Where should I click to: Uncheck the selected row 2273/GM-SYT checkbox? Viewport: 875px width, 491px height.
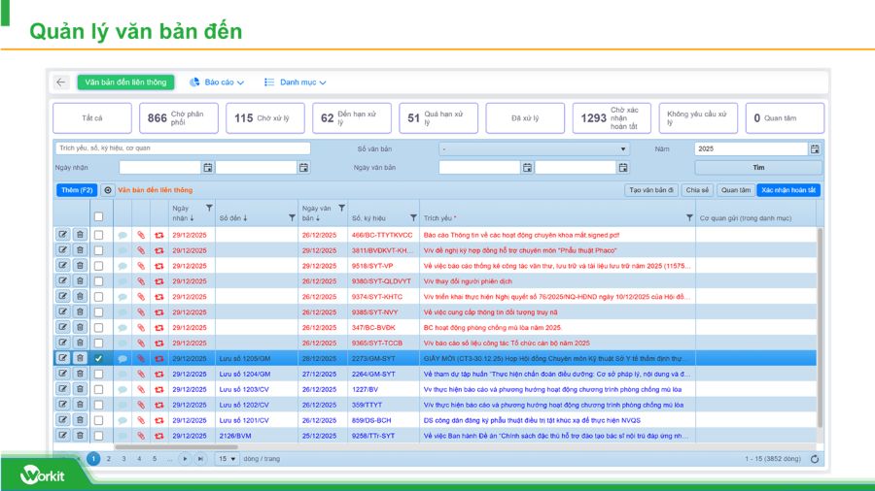click(99, 358)
